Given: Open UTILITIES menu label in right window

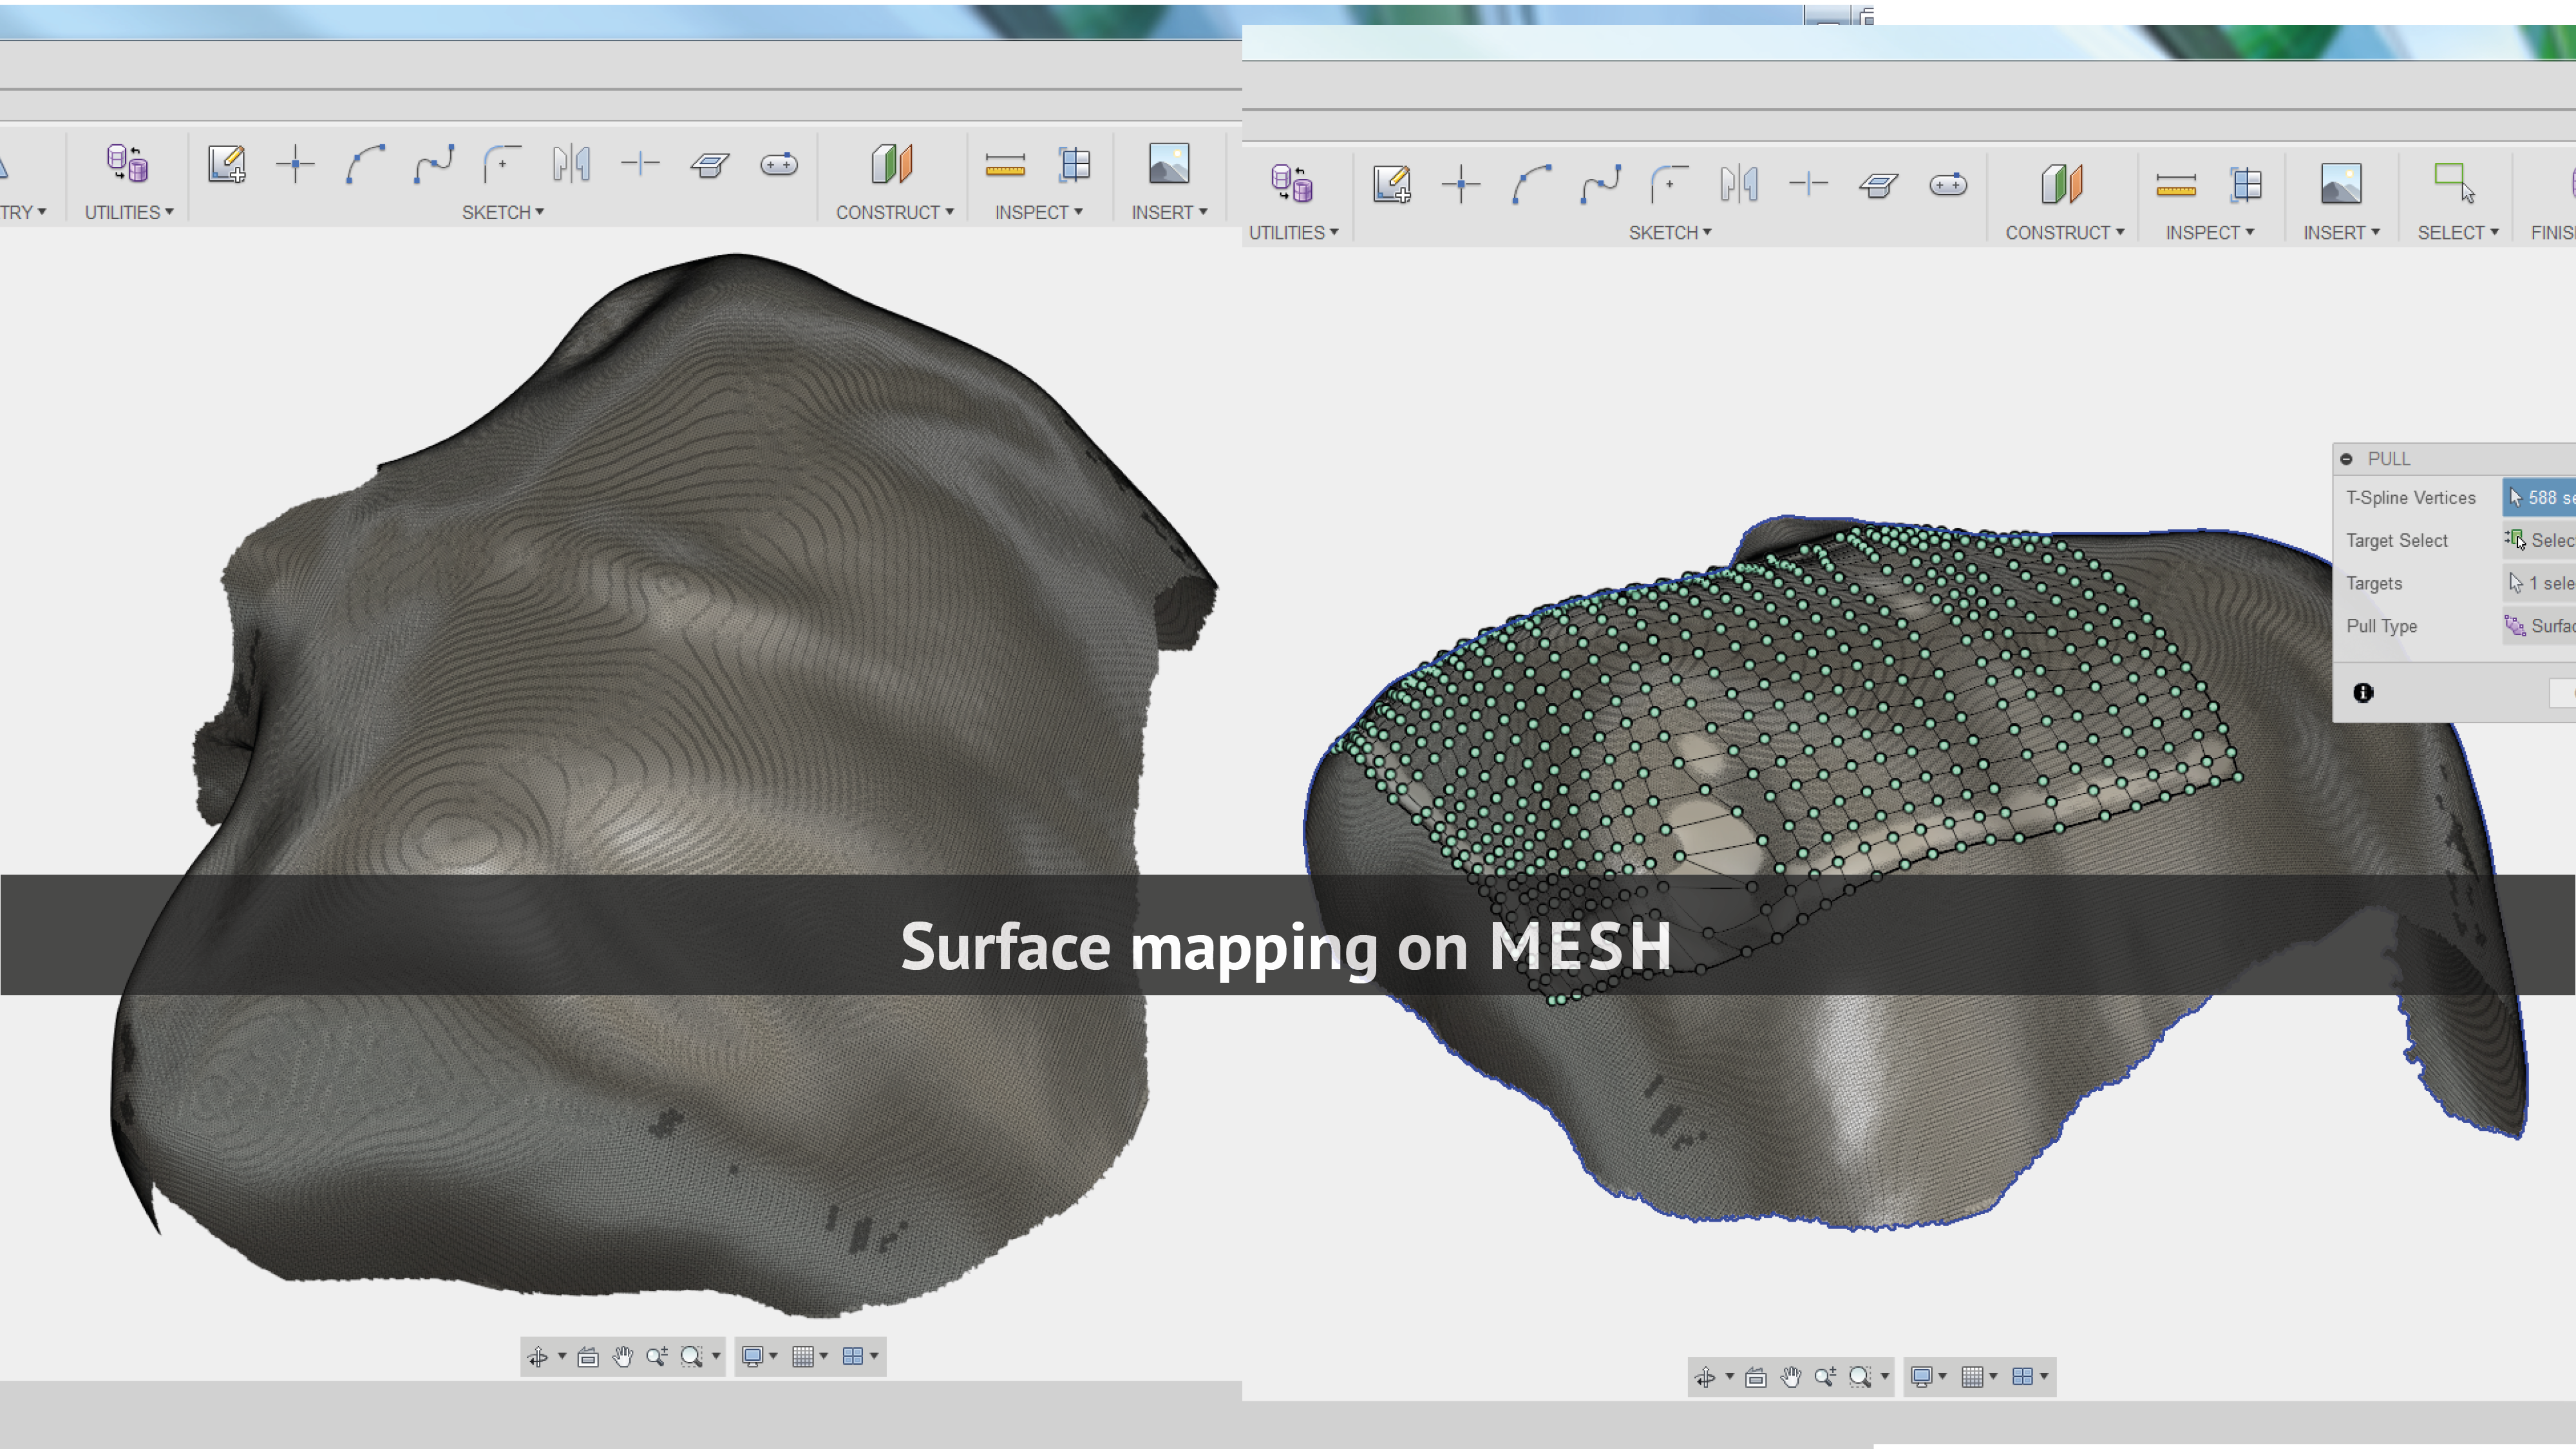Looking at the screenshot, I should (1294, 232).
